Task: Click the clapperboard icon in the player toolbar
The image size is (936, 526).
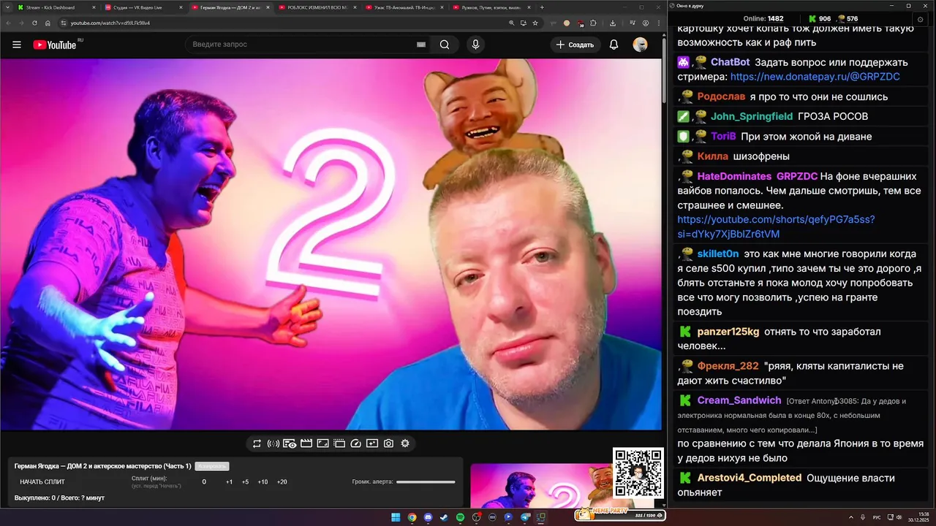Action: (306, 443)
